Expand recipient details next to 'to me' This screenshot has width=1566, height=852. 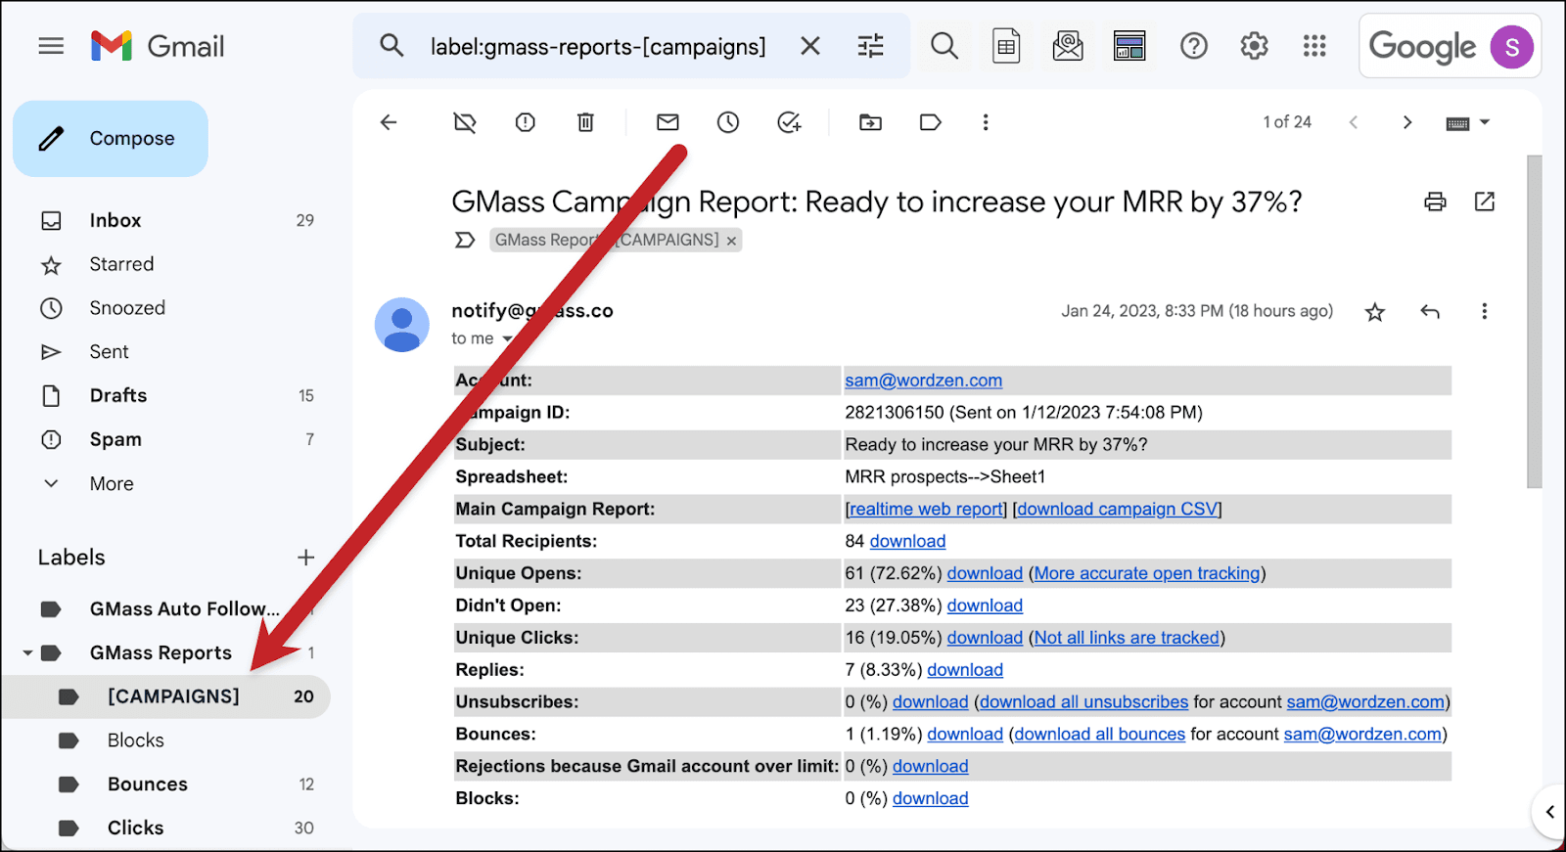(x=507, y=338)
